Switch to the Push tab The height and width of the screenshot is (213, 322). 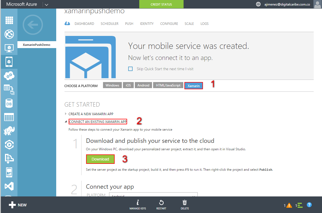coord(129,23)
